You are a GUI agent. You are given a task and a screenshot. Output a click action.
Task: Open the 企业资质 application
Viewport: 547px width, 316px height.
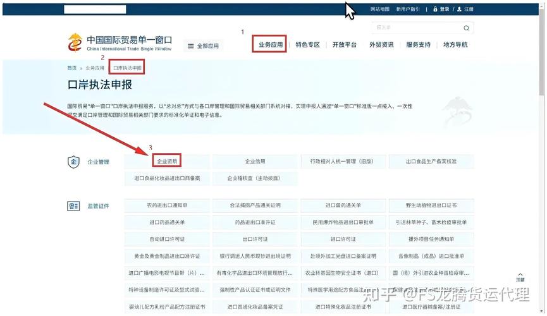click(168, 162)
